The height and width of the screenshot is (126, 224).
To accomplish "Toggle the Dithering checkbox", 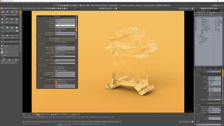I will (x=56, y=31).
